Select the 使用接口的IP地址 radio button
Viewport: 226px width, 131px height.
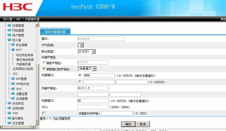[x=44, y=69]
